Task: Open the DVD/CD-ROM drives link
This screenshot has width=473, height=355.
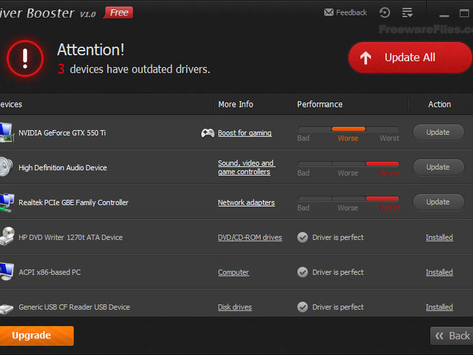Action: click(x=250, y=237)
